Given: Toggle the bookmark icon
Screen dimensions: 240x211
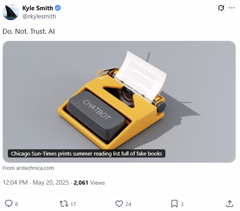Looking at the screenshot, I should 174,204.
